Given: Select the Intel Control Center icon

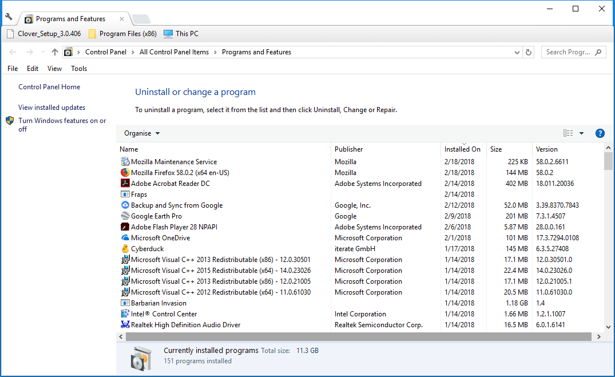Looking at the screenshot, I should 125,314.
